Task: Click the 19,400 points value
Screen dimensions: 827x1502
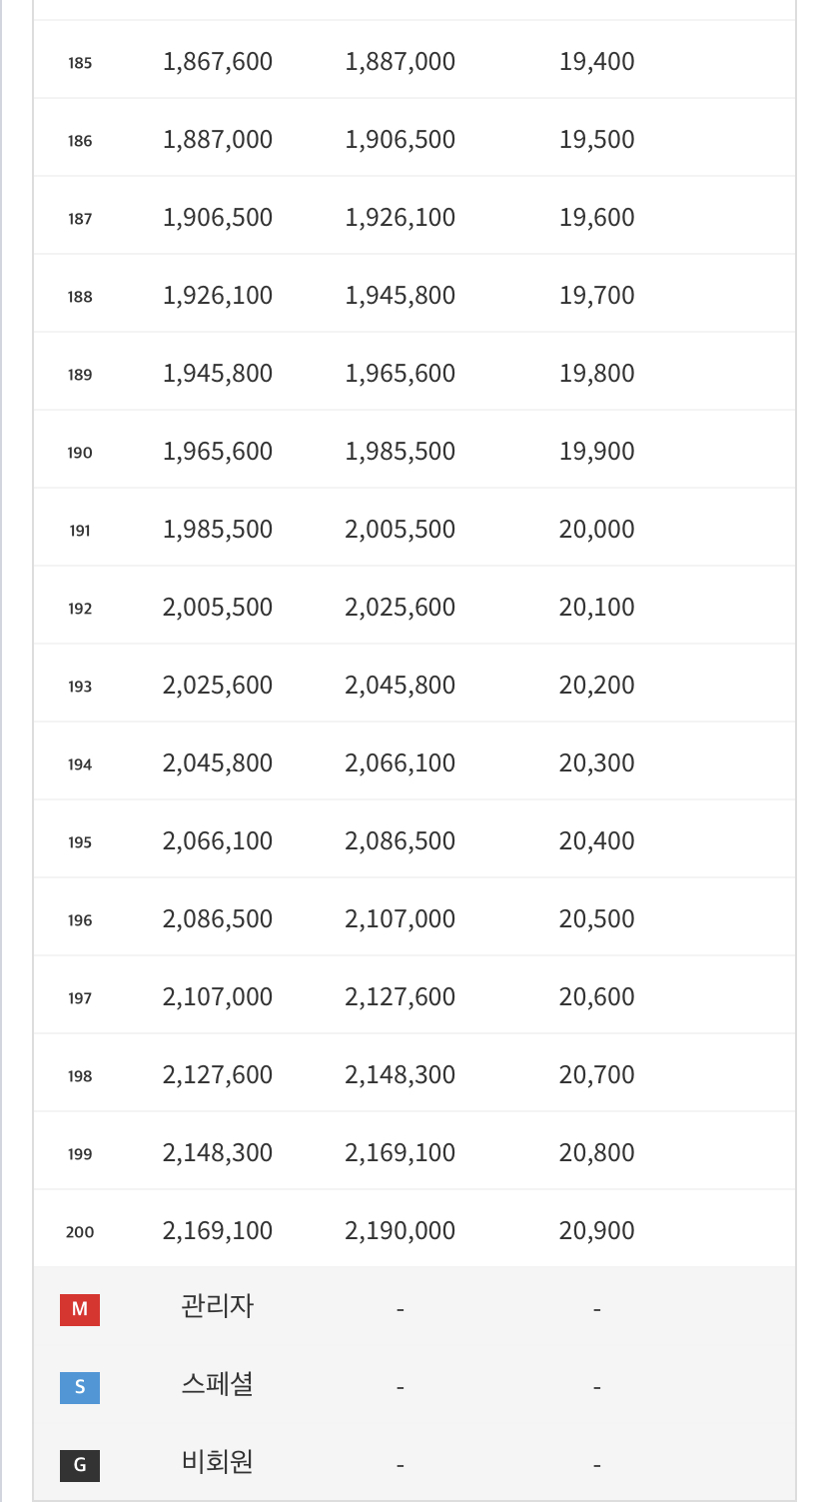Action: pyautogui.click(x=597, y=61)
